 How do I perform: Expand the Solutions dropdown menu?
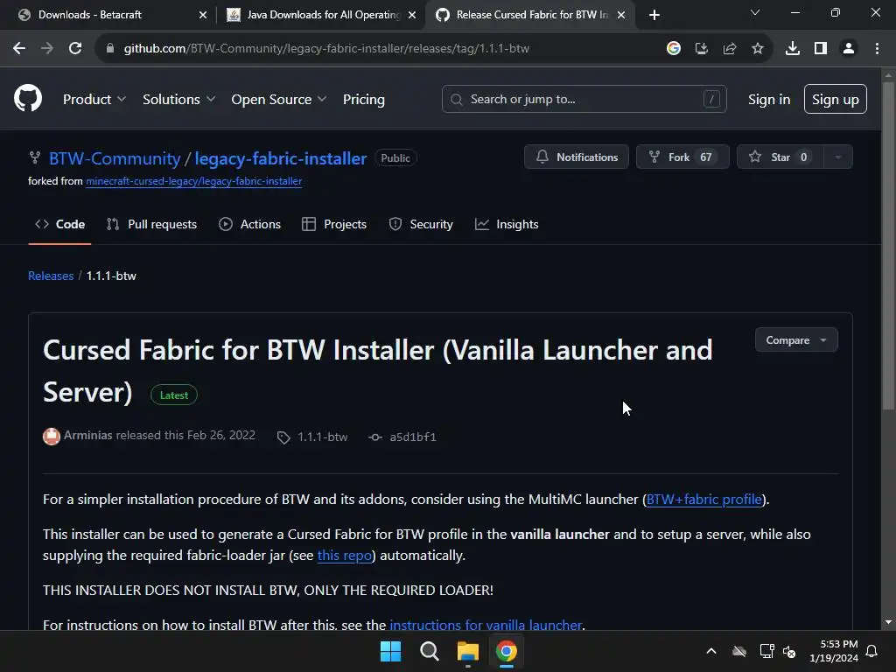tap(178, 100)
